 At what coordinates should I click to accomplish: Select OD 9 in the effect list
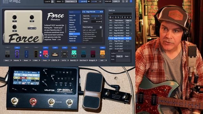[x=71, y=18]
